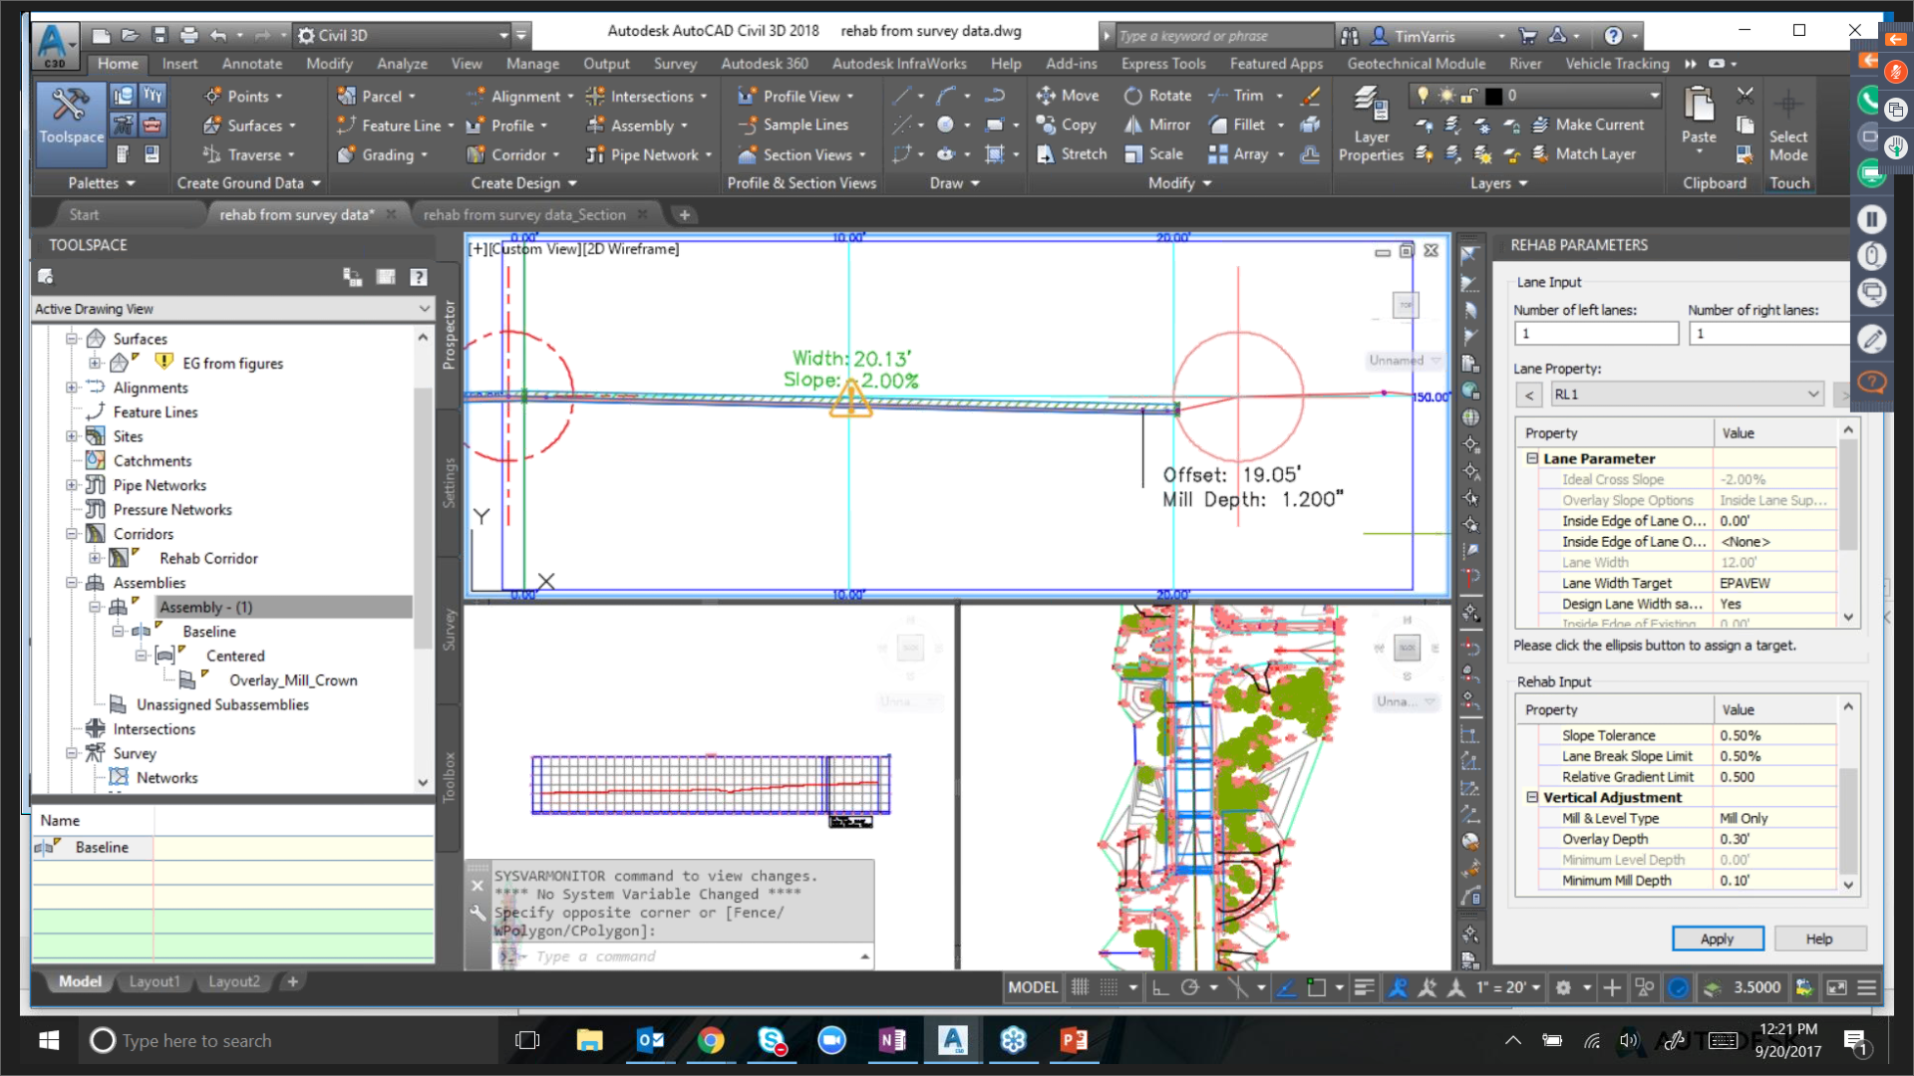Viewport: 1914px width, 1076px height.
Task: Toggle object snap in status bar
Action: (1316, 987)
